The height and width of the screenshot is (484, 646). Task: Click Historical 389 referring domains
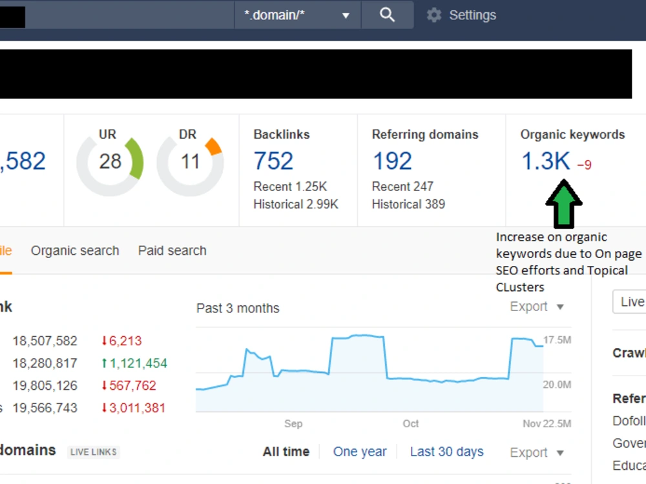click(408, 204)
